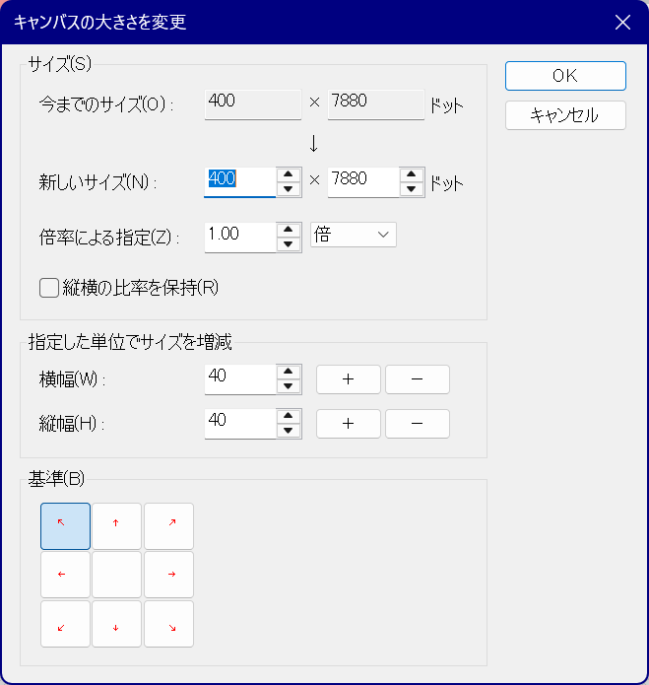Increment the new height spinner up
This screenshot has width=649, height=685.
411,174
